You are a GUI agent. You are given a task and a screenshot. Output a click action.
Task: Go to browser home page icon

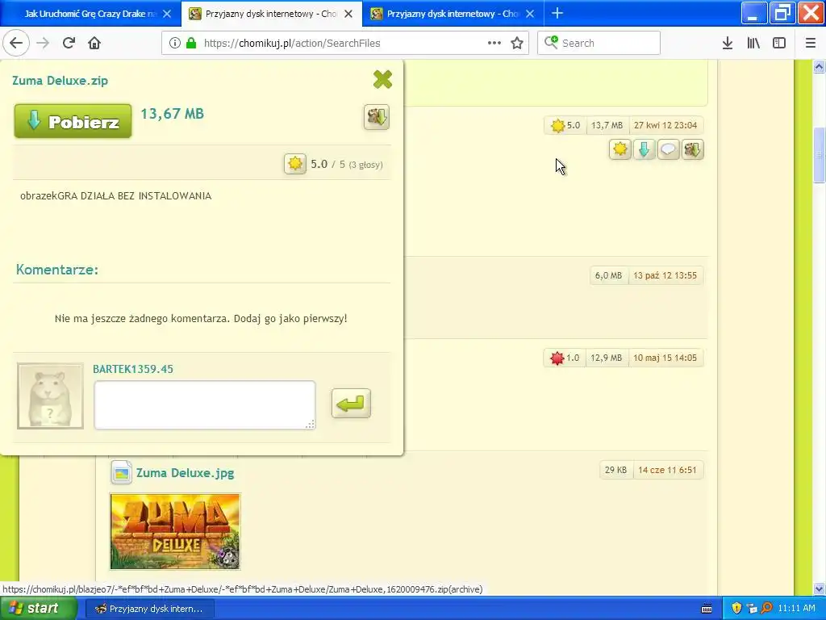(94, 43)
